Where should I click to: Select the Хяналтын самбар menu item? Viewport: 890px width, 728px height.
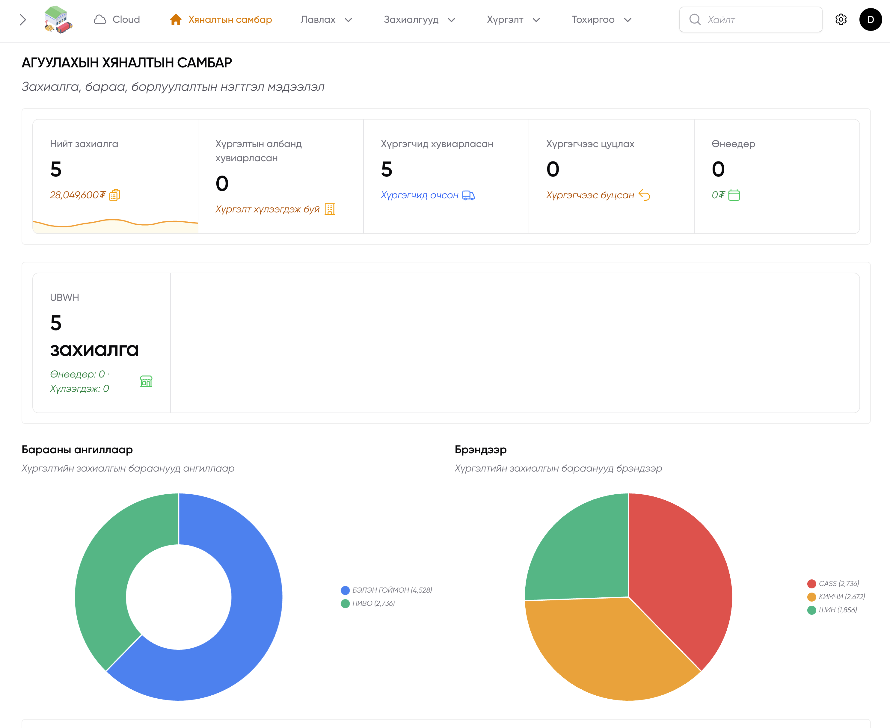point(230,19)
